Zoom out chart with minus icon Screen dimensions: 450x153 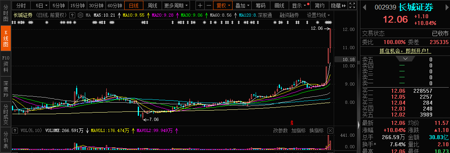click(209, 6)
